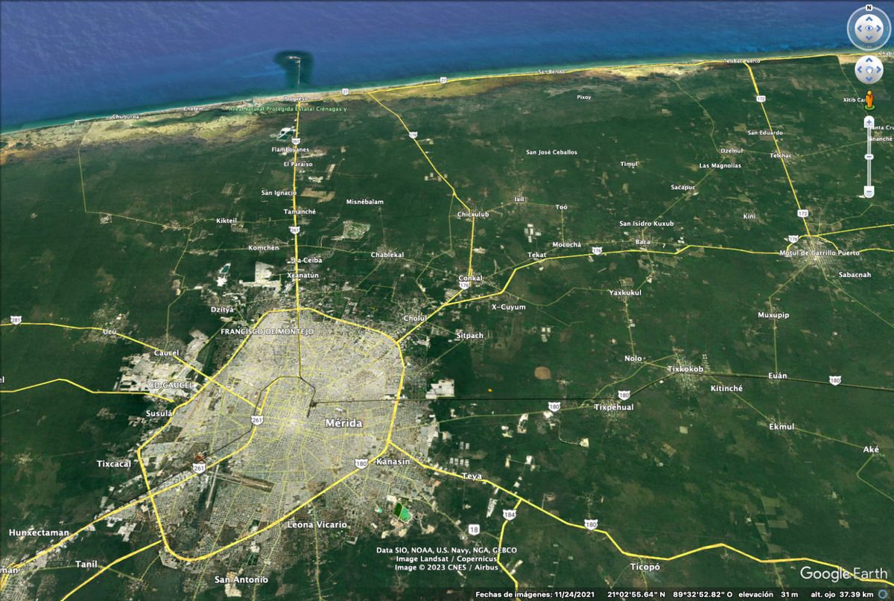
Task: Click the 180 shield east of Euán
Action: tap(835, 381)
